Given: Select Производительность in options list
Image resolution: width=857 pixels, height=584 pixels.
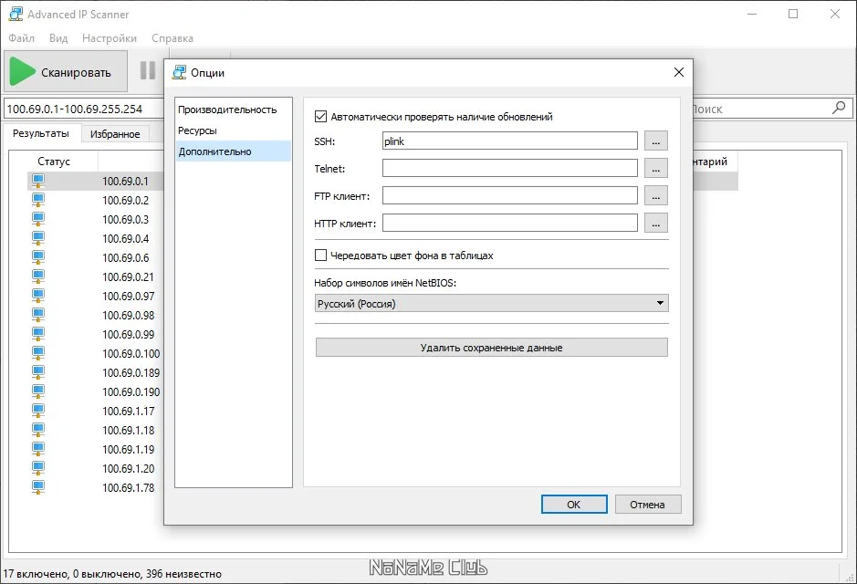Looking at the screenshot, I should point(233,109).
